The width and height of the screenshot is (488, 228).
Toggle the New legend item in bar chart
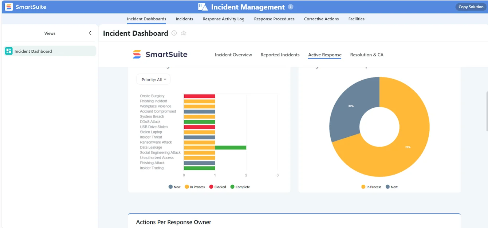(174, 187)
